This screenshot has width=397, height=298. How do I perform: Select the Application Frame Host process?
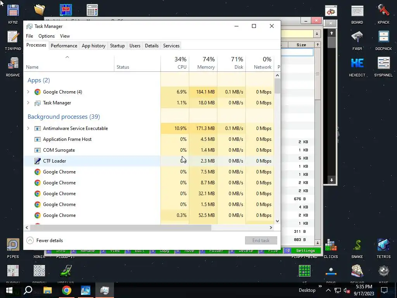pyautogui.click(x=148, y=139)
